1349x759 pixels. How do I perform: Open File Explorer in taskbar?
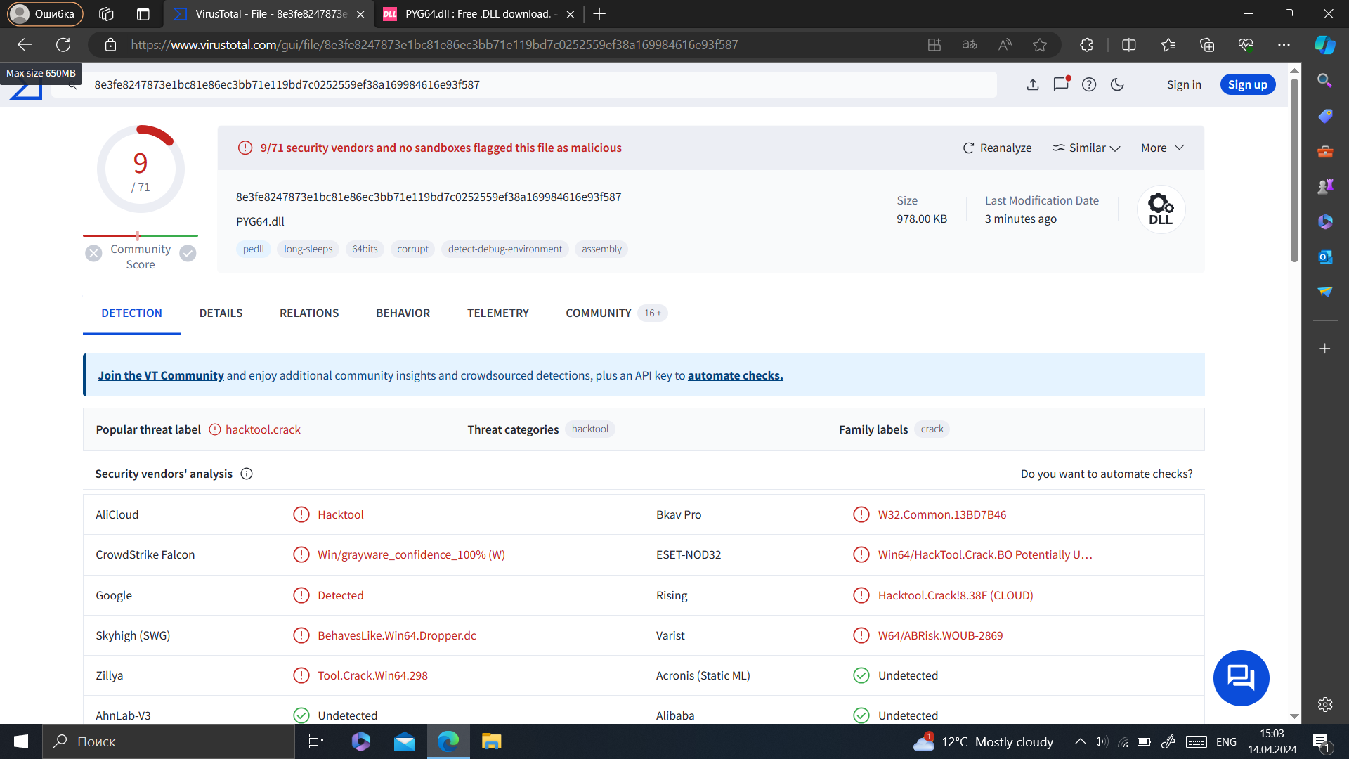[x=491, y=741]
